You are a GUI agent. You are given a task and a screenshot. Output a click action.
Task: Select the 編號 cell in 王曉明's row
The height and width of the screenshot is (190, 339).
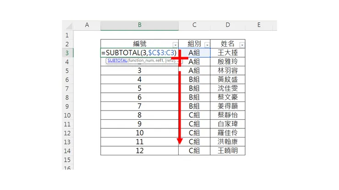pyautogui.click(x=139, y=151)
